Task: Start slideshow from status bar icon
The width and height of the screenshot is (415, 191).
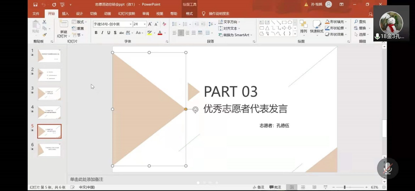Action: 326,187
